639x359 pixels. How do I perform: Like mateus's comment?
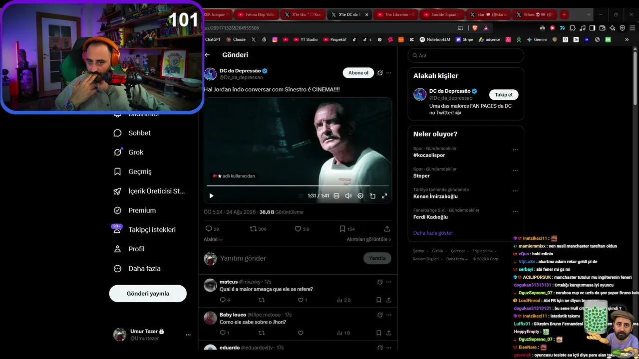point(303,300)
